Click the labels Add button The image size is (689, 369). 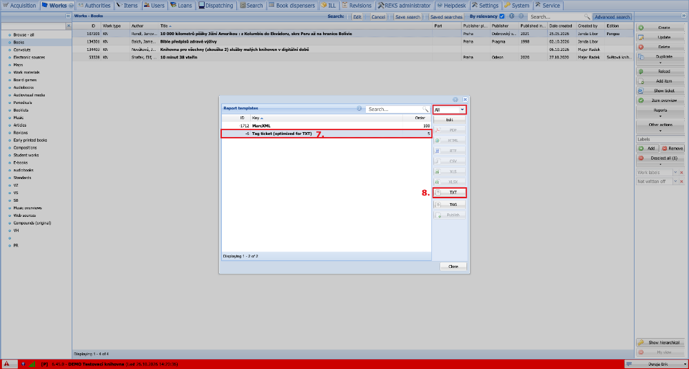pos(648,149)
